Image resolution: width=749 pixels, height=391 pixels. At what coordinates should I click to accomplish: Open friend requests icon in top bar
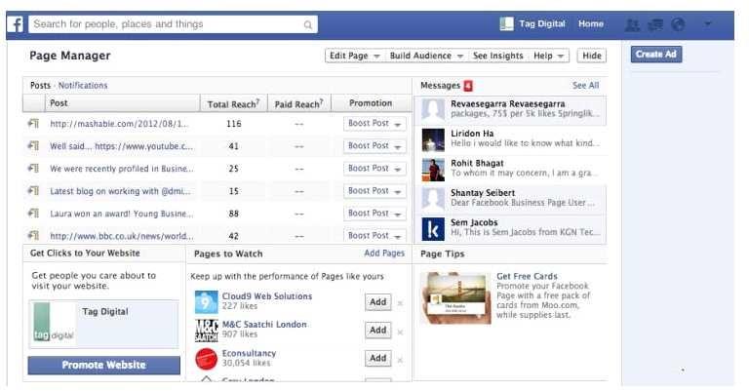(632, 24)
